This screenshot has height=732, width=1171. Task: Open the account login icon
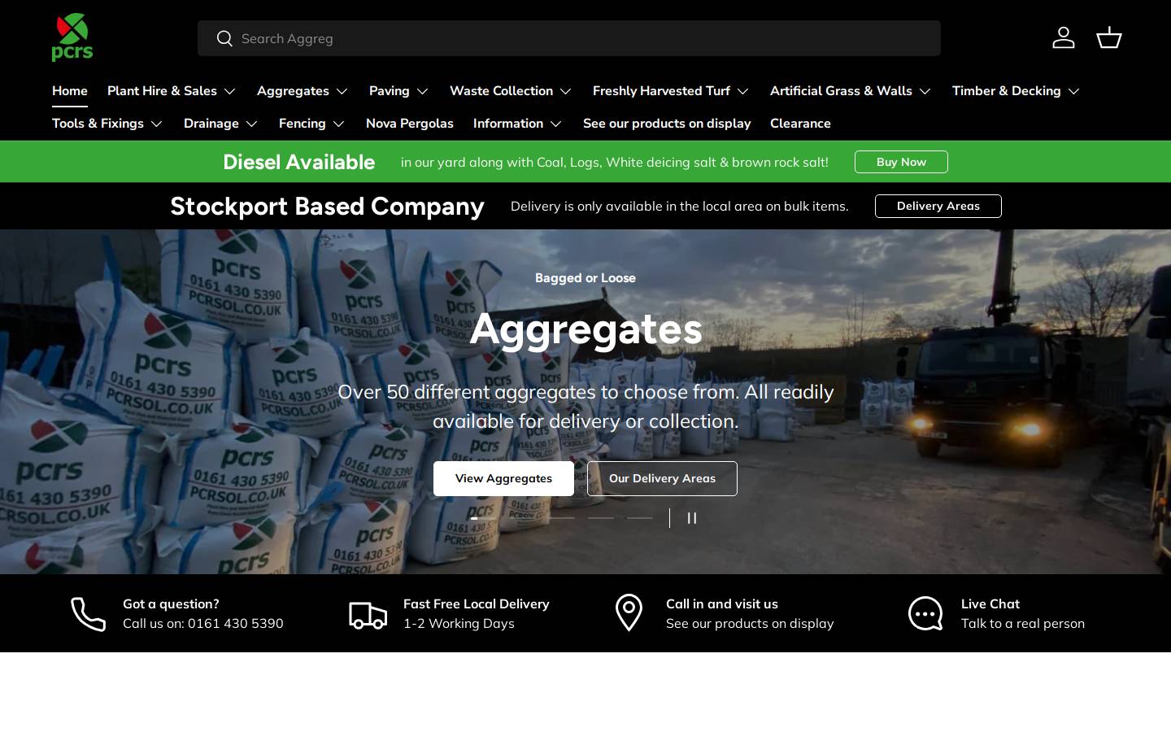[x=1064, y=37]
